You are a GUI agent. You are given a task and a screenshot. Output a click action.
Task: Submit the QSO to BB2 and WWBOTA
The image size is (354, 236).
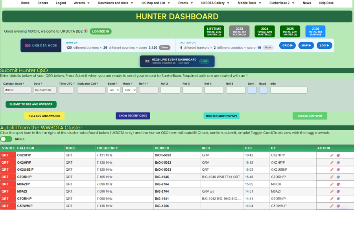tap(31, 104)
